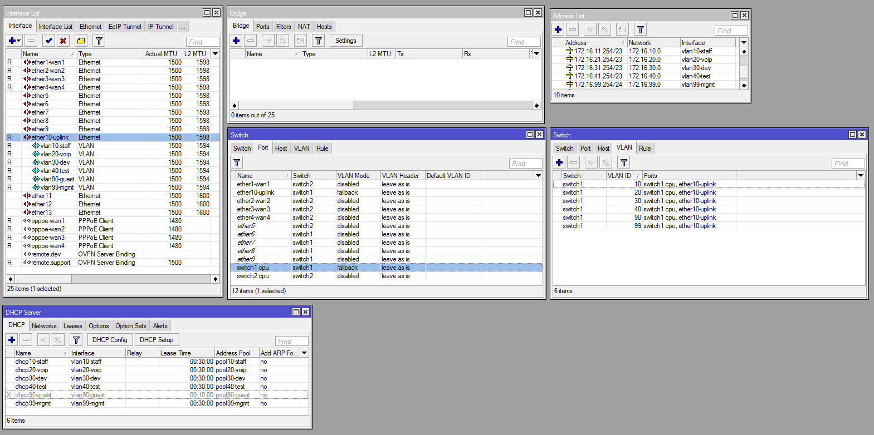
Task: Expand the column selector in DHCP Server table
Action: point(304,353)
